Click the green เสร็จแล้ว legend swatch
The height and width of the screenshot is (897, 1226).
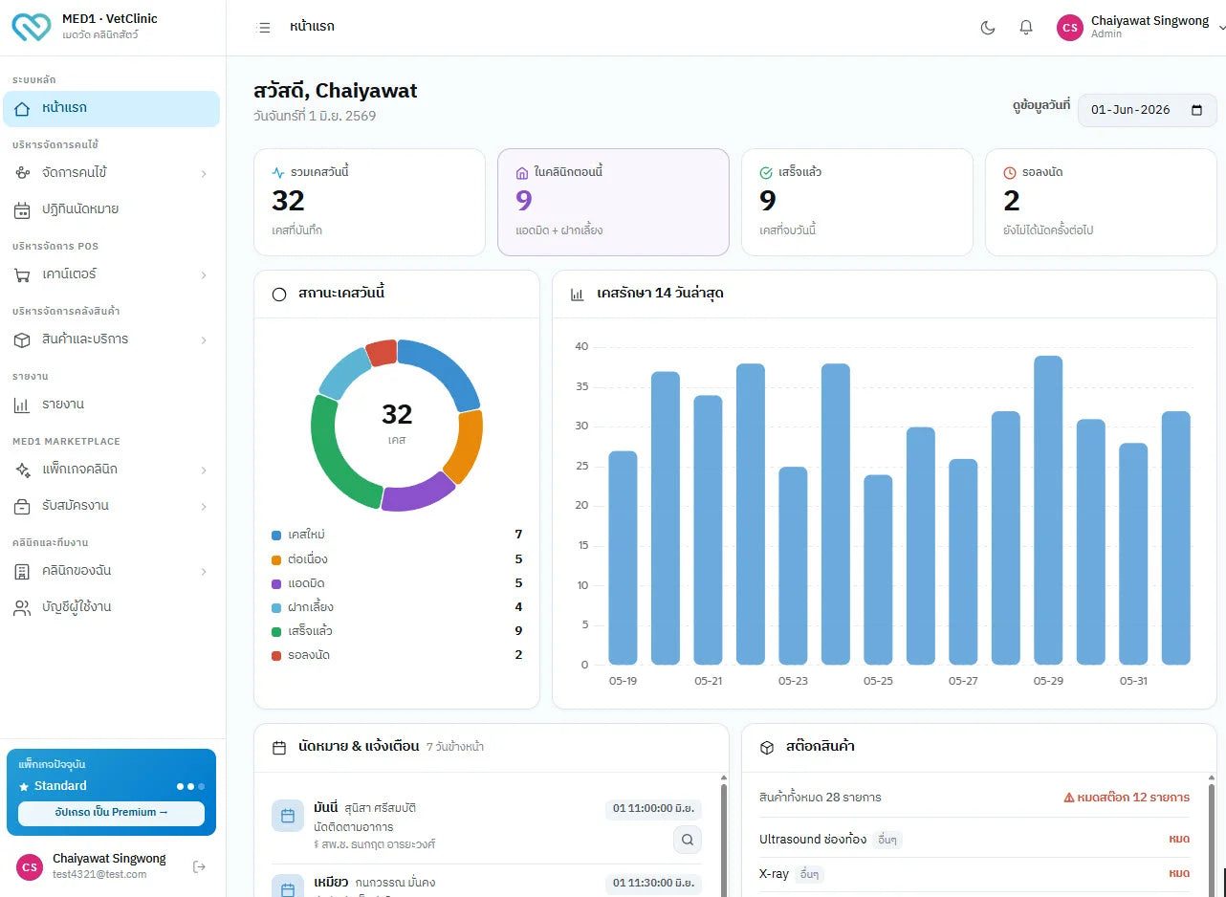point(276,632)
